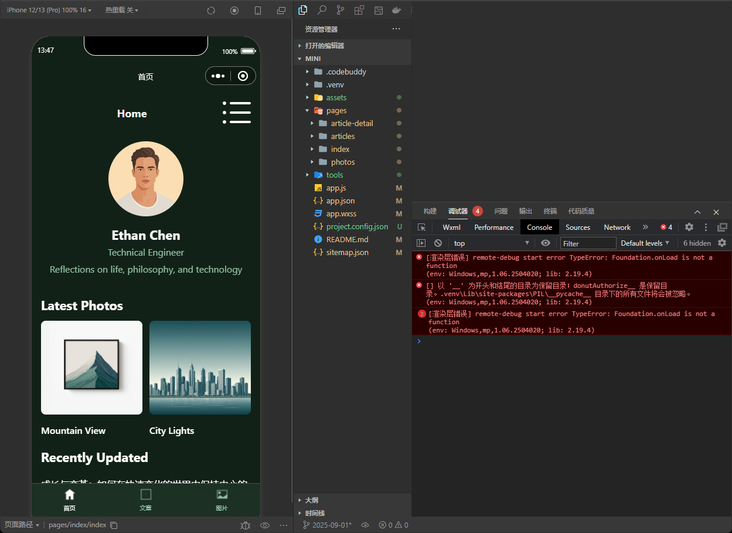Collapse the pages folder

tap(352, 110)
